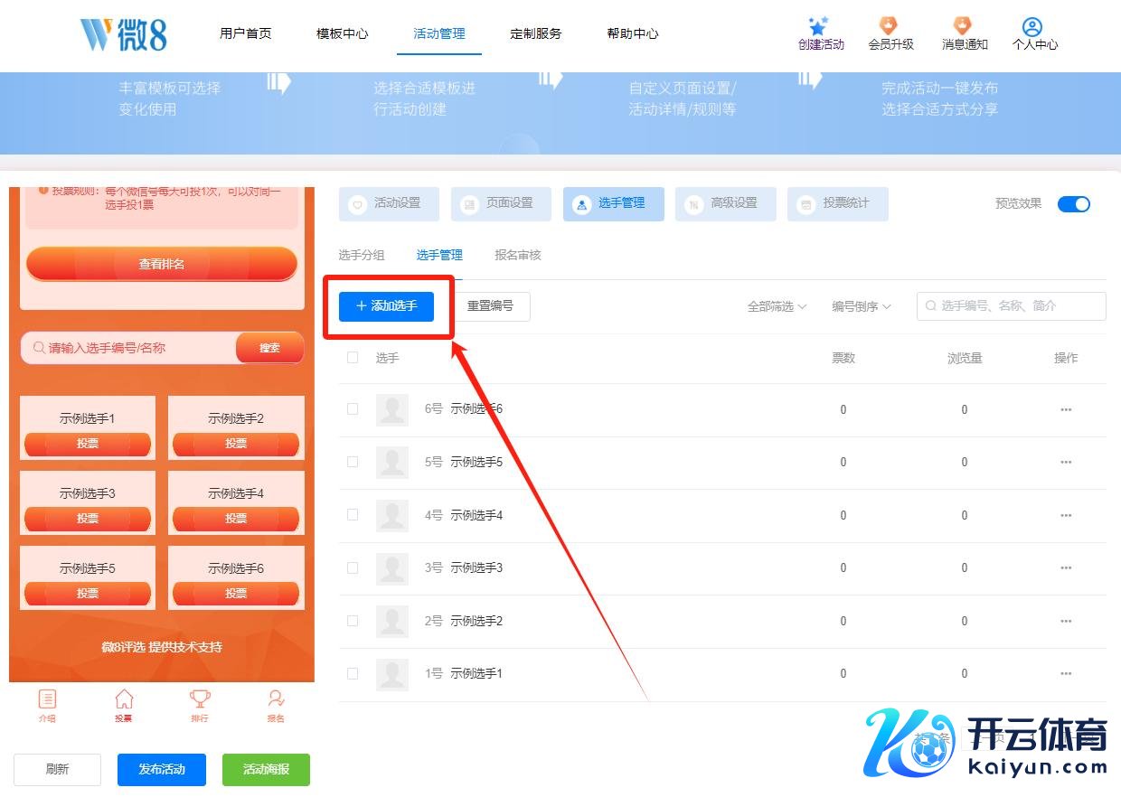
Task: Click the 创建活动 star icon
Action: 819,26
